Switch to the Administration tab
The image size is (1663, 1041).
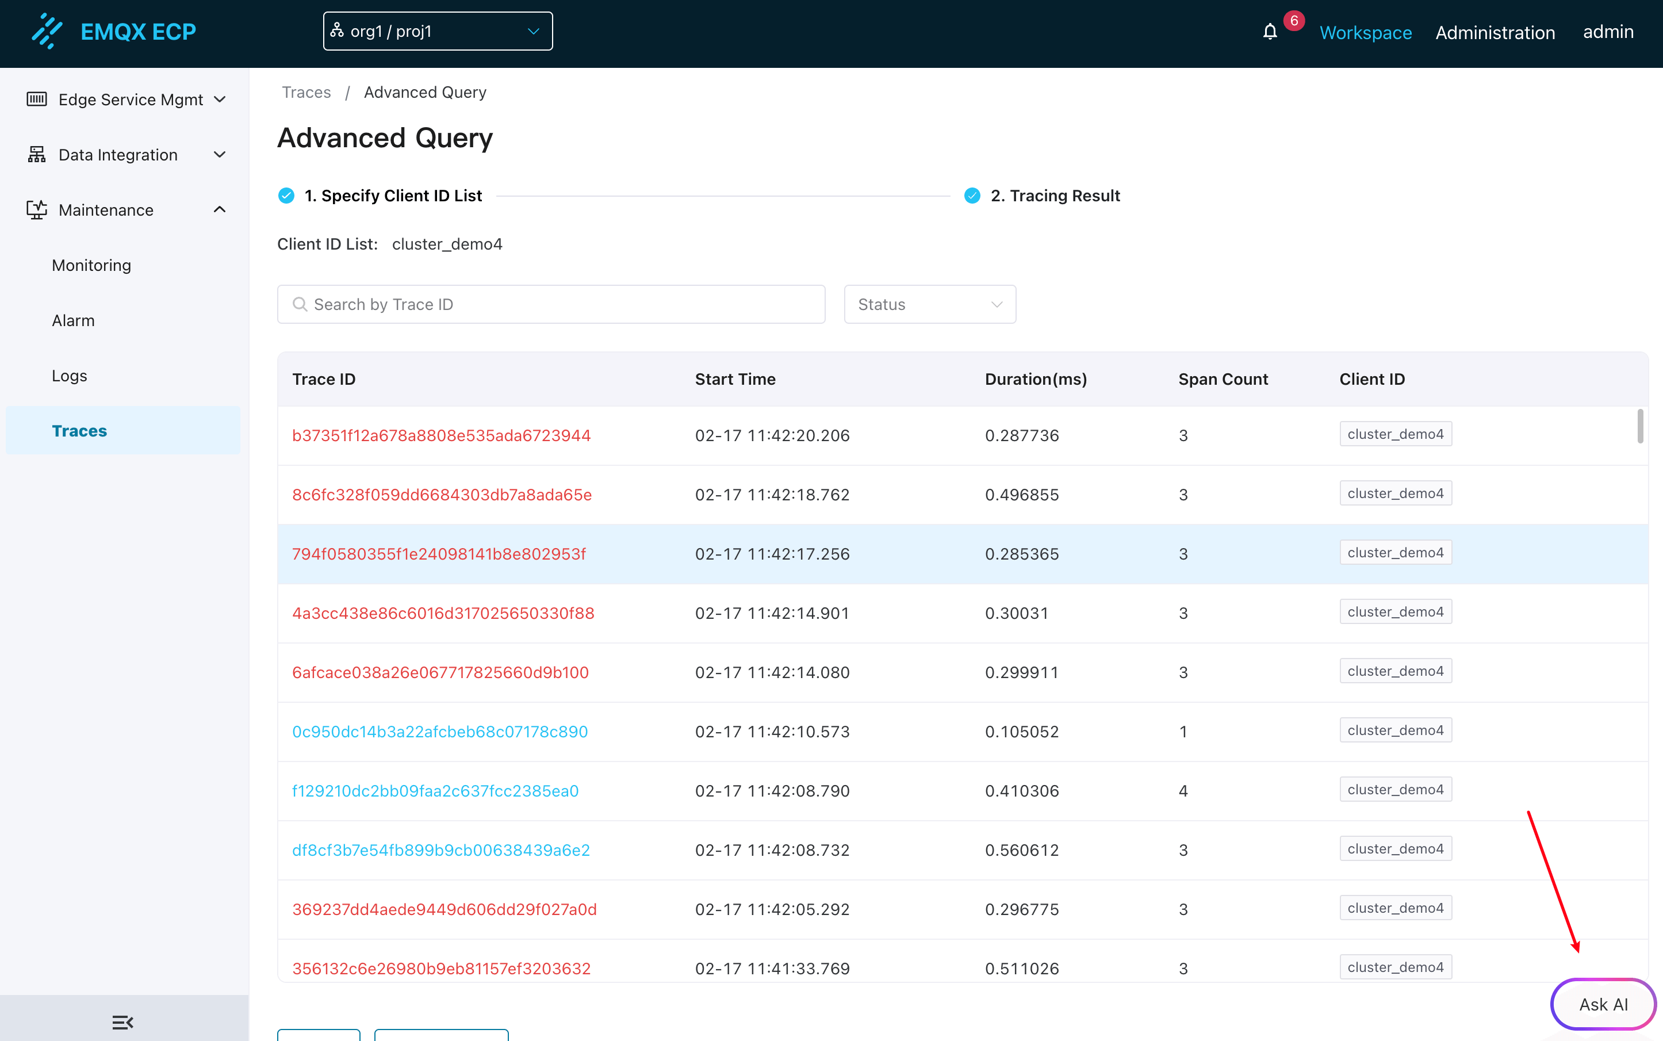[1495, 32]
